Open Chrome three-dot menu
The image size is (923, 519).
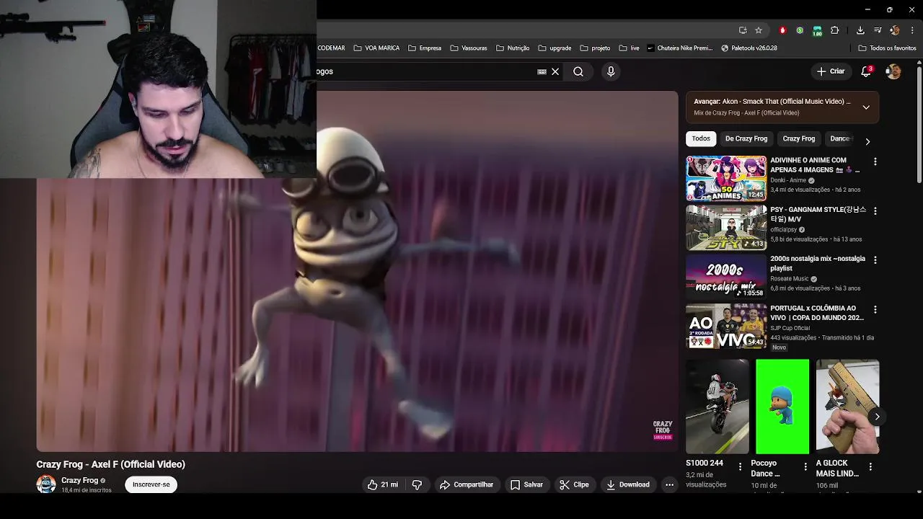911,30
